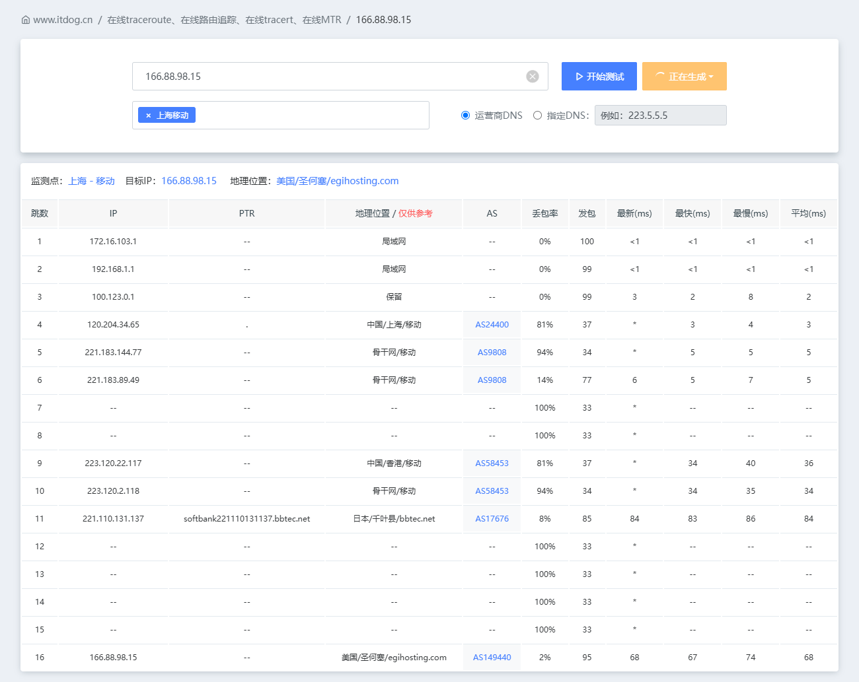The image size is (859, 682).
Task: Click the AS column header
Action: coord(492,213)
